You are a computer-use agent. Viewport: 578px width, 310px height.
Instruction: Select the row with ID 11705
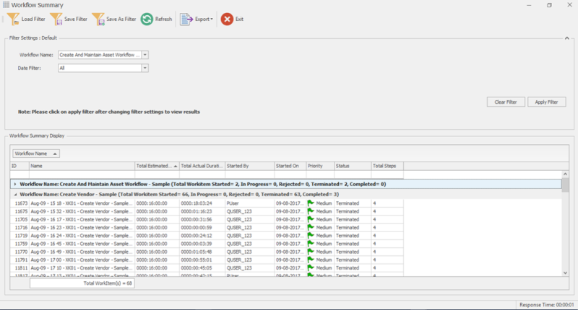(x=20, y=219)
